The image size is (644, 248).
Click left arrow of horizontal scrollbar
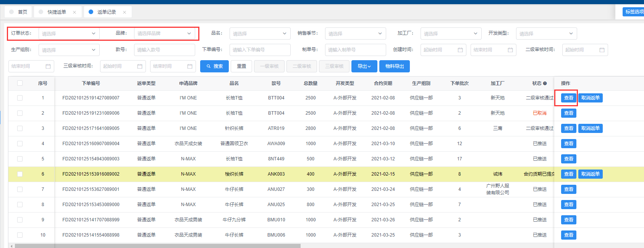pyautogui.click(x=11, y=246)
